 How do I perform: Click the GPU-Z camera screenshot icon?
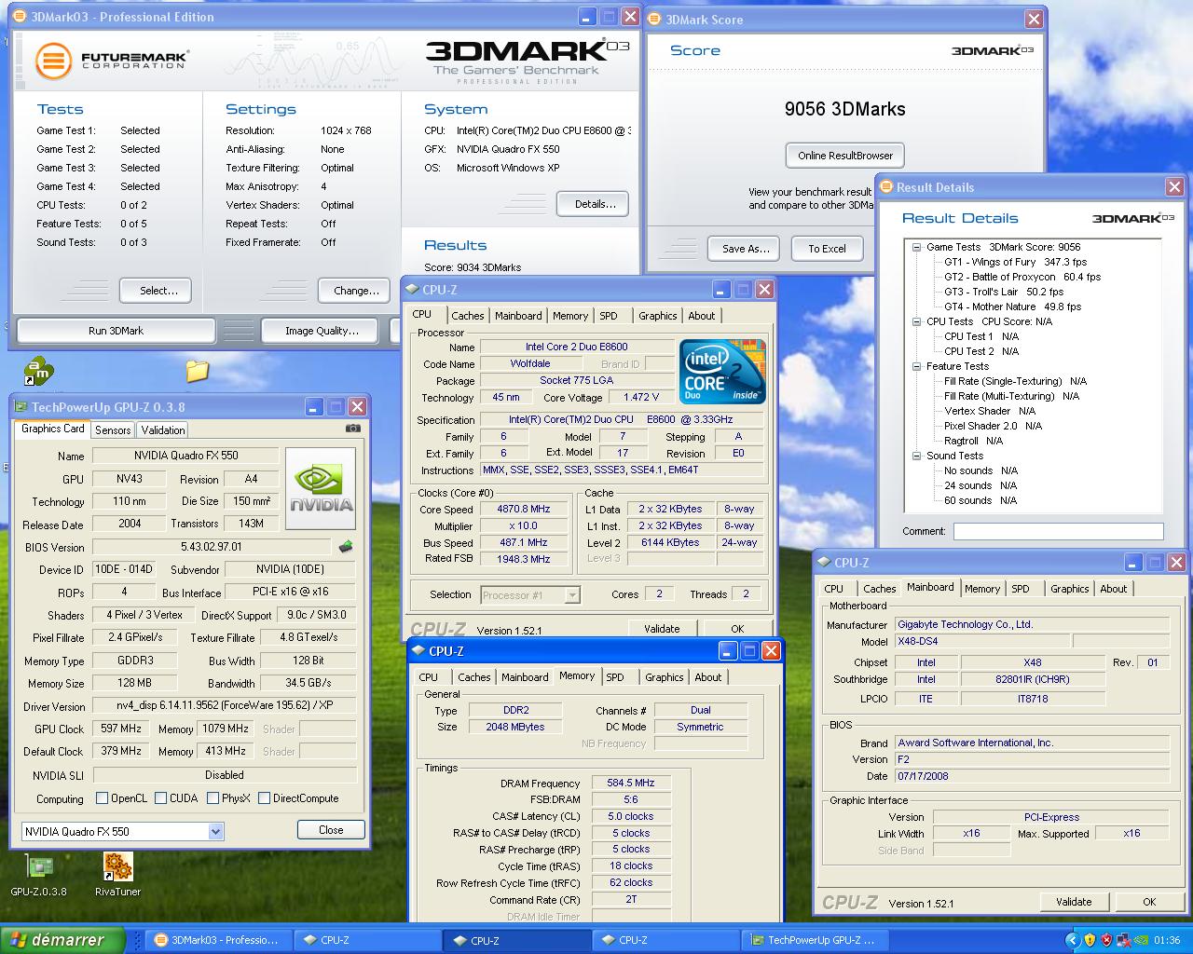[x=353, y=429]
